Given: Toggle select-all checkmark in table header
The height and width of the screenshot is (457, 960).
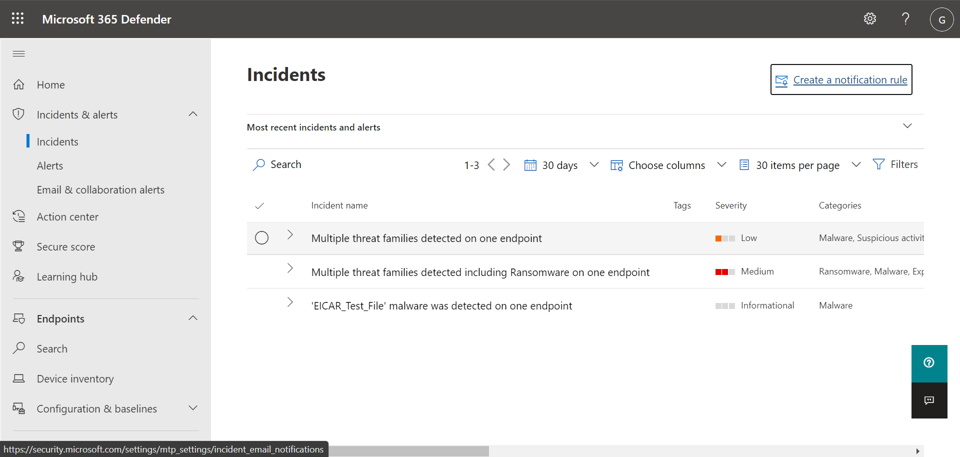Looking at the screenshot, I should 259,206.
